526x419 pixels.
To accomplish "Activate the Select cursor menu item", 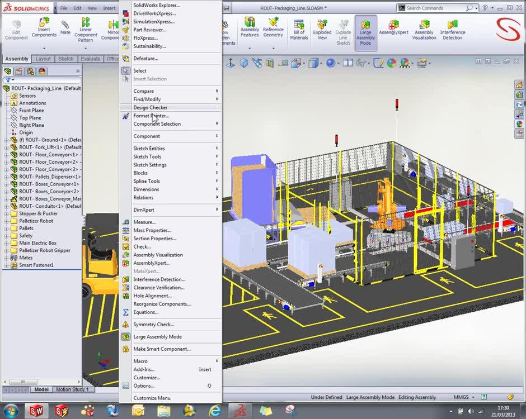I will pyautogui.click(x=140, y=71).
